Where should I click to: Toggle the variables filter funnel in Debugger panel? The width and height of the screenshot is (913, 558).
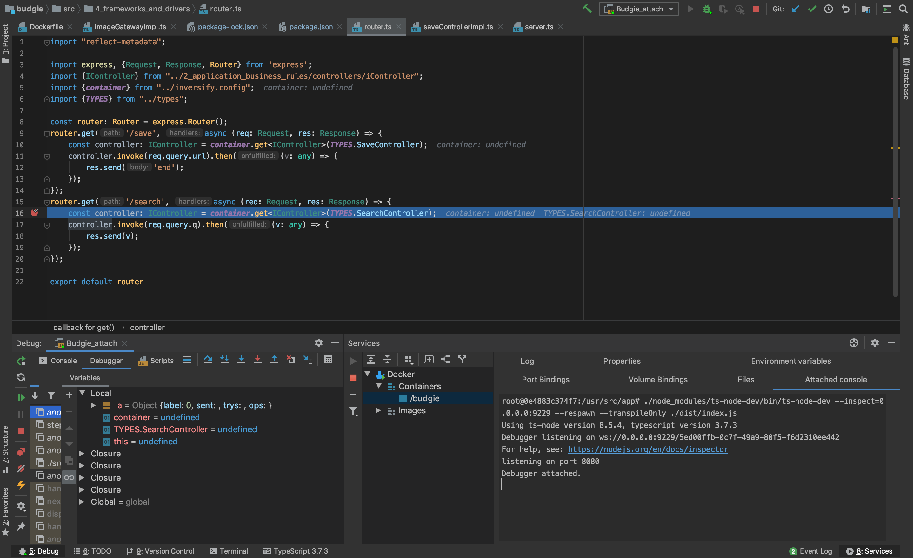(51, 396)
